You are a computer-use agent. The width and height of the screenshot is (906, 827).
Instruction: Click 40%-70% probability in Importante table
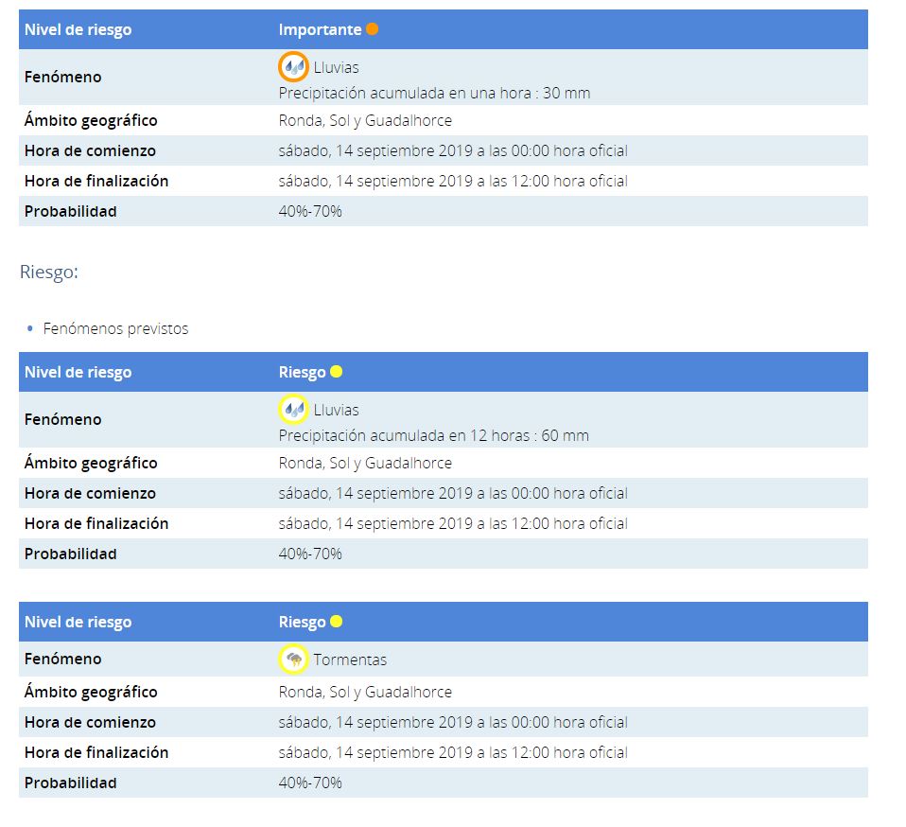click(310, 211)
